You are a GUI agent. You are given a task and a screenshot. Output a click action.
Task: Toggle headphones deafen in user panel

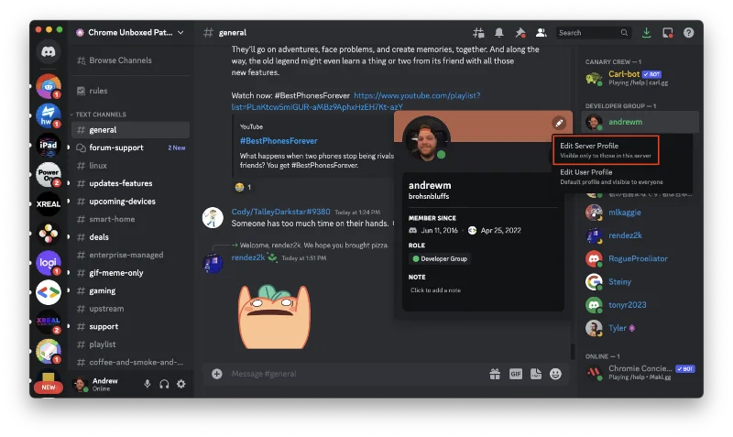tap(164, 384)
